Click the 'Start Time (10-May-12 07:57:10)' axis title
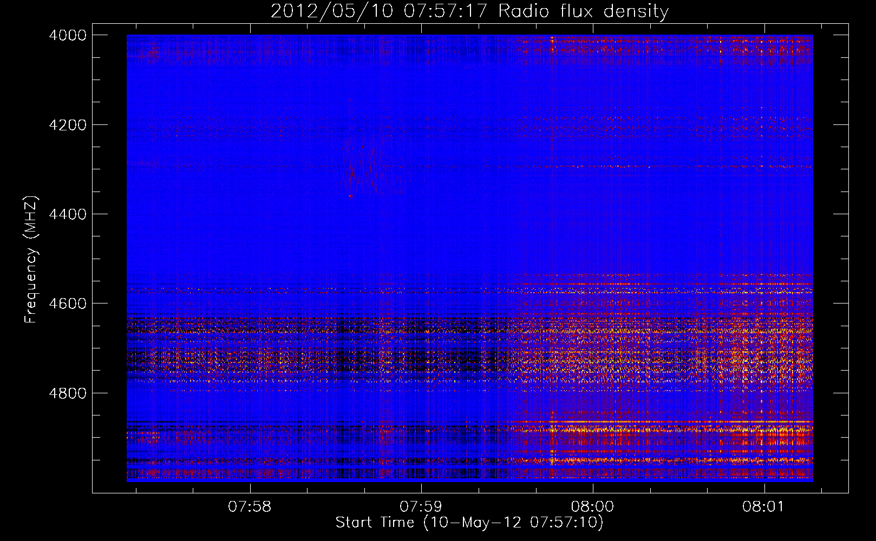Viewport: 876px width, 541px height. (x=469, y=523)
